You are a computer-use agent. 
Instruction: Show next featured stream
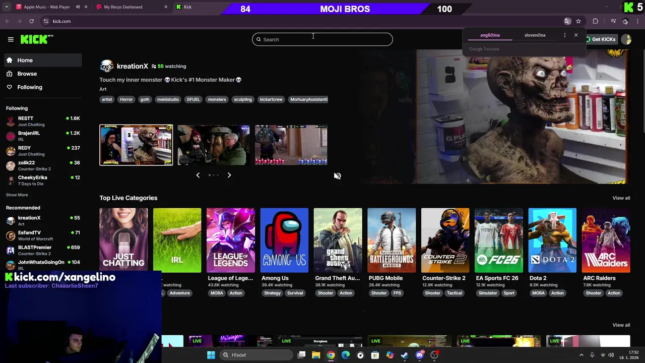coord(229,175)
